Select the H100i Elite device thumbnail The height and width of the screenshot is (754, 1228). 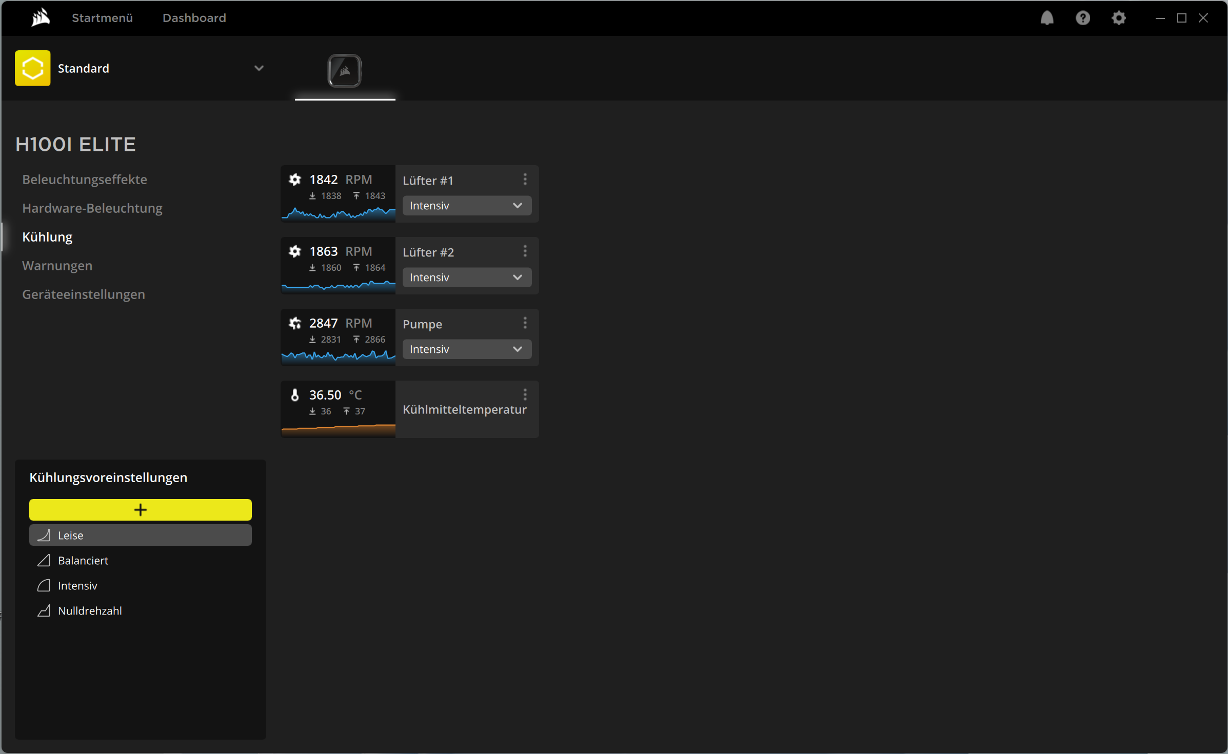coord(345,71)
